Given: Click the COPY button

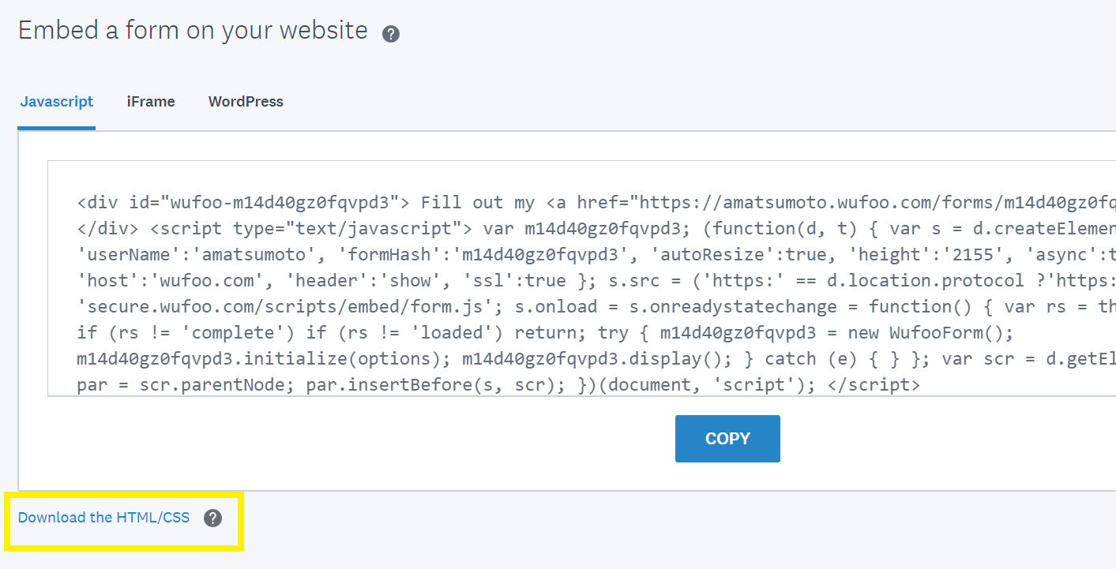Looking at the screenshot, I should coord(727,438).
